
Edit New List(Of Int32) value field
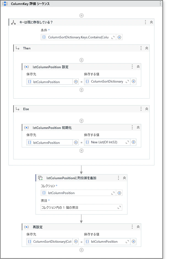pyautogui.click(x=107, y=142)
